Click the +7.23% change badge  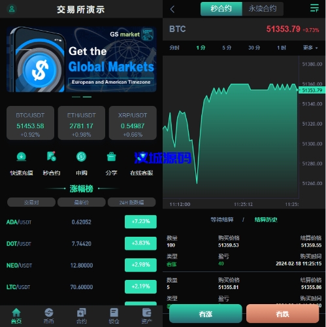click(140, 222)
